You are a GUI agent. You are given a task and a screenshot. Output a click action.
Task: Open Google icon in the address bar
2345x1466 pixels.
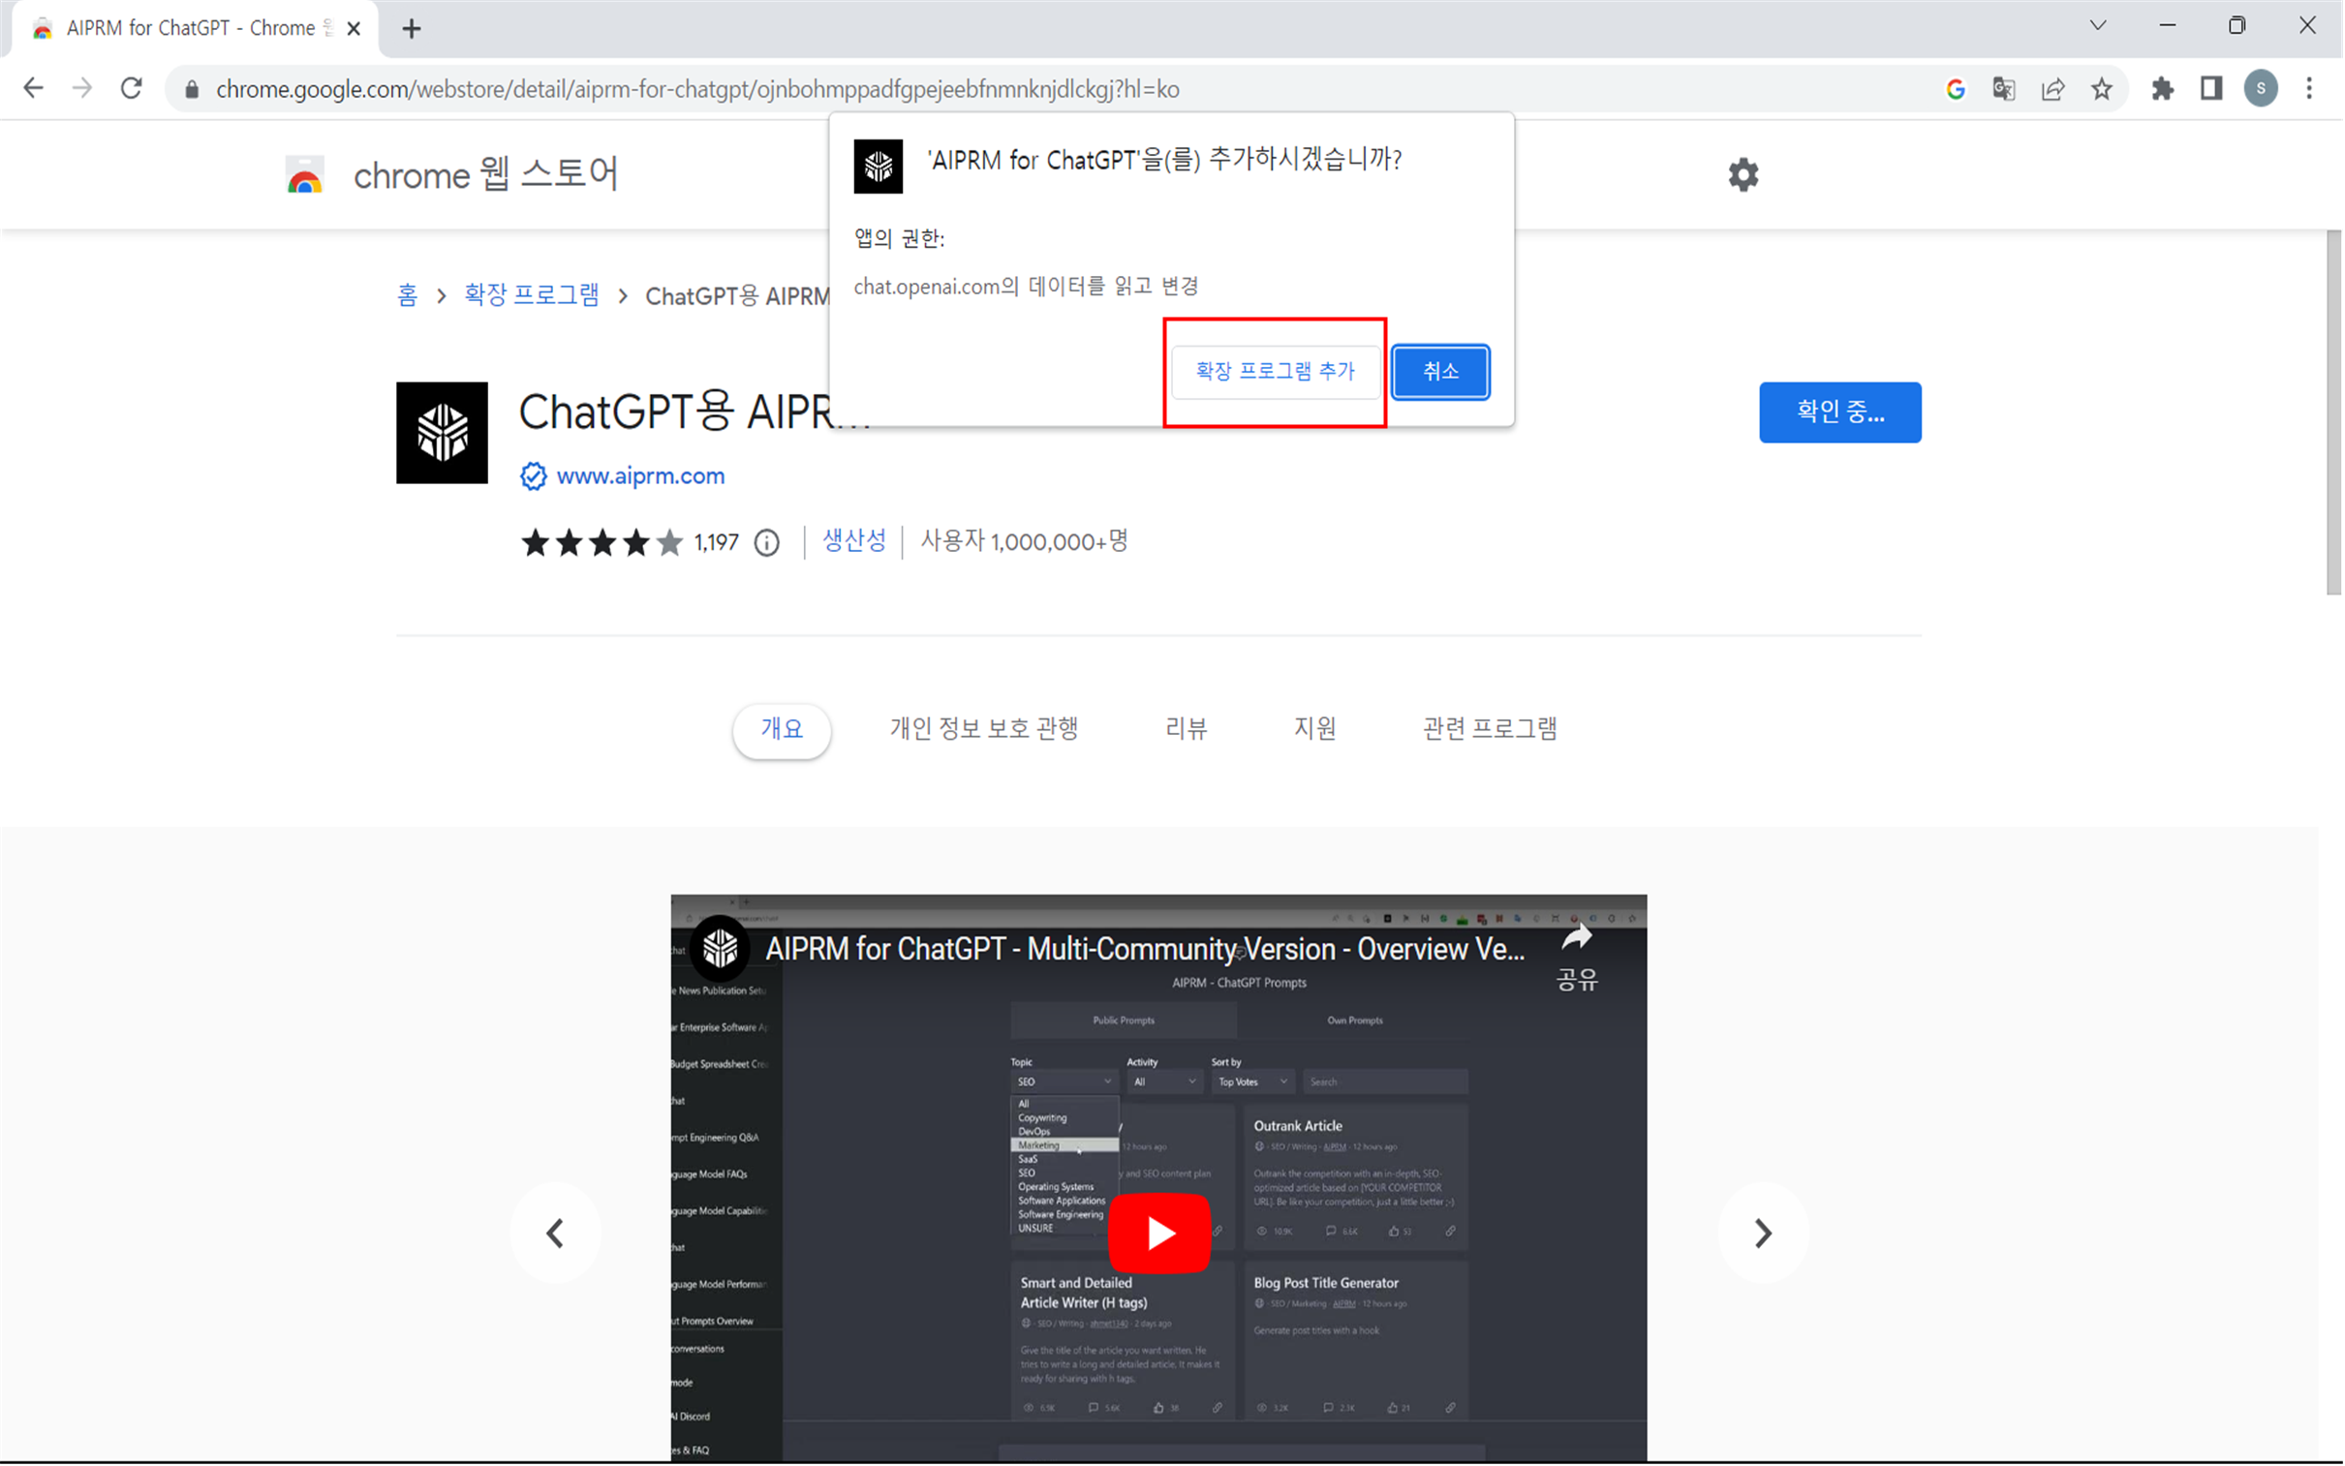click(1957, 89)
